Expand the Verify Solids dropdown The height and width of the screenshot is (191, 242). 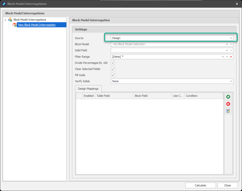(231, 81)
